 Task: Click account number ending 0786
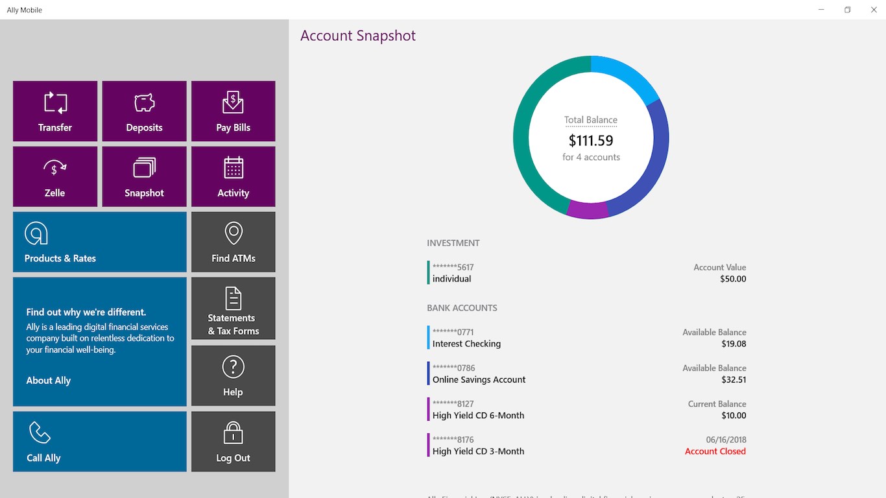(x=454, y=368)
